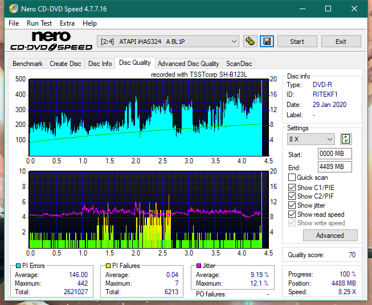Enable the Quick scan checkbox

(x=292, y=178)
